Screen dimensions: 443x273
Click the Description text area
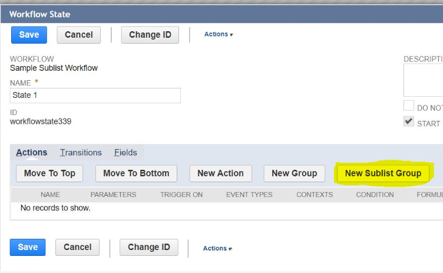click(x=423, y=80)
